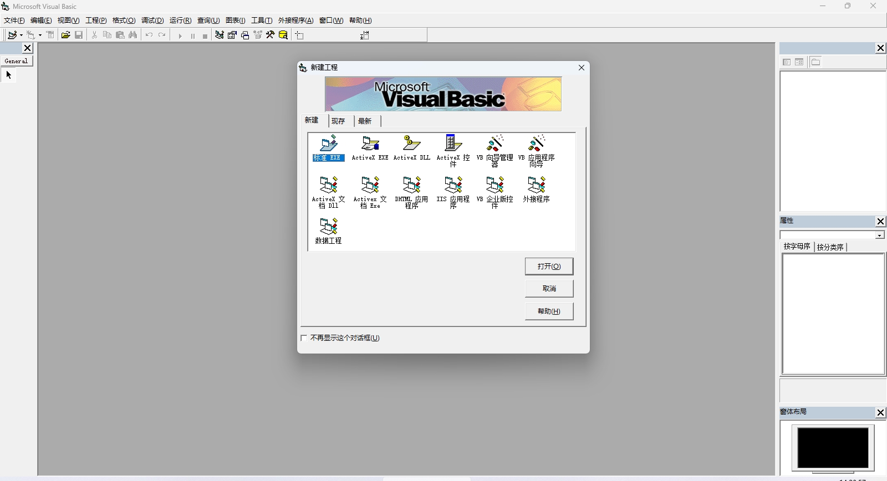Open the Toolbox hammer-wrench toolbar icon
Image resolution: width=887 pixels, height=481 pixels.
[x=271, y=35]
